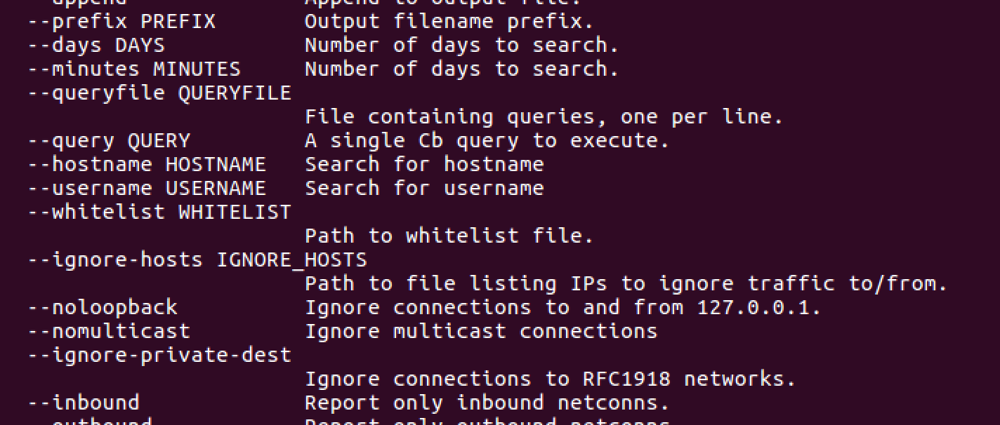Click the --ignore-private-dest option
The height and width of the screenshot is (425, 1000).
point(159,356)
